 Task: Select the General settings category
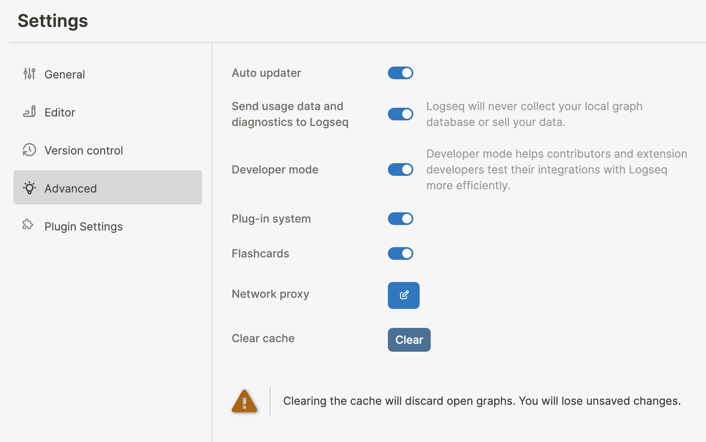(x=65, y=74)
